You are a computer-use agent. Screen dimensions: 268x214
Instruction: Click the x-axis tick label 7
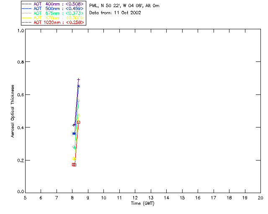[x=57, y=198]
